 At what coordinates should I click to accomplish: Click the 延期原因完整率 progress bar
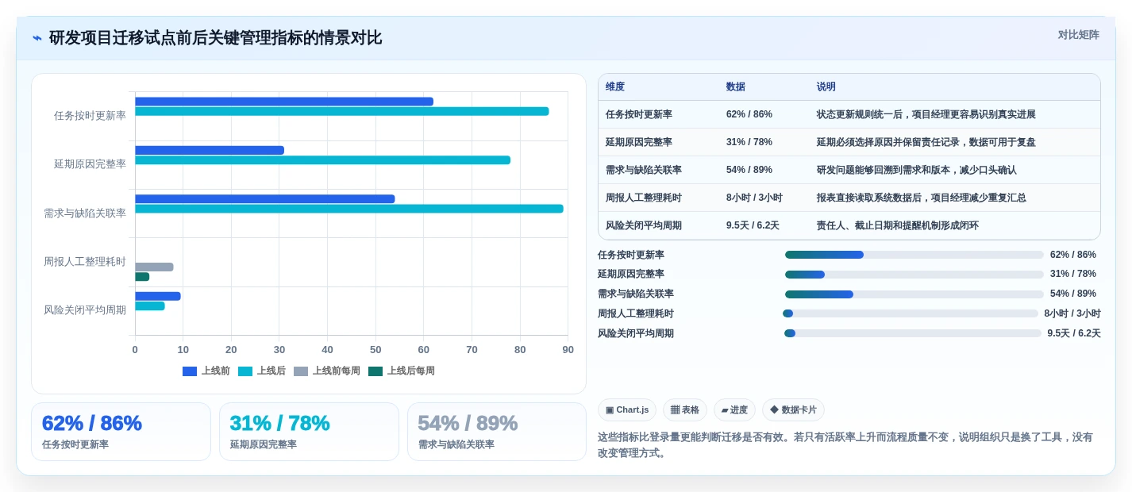(x=914, y=275)
